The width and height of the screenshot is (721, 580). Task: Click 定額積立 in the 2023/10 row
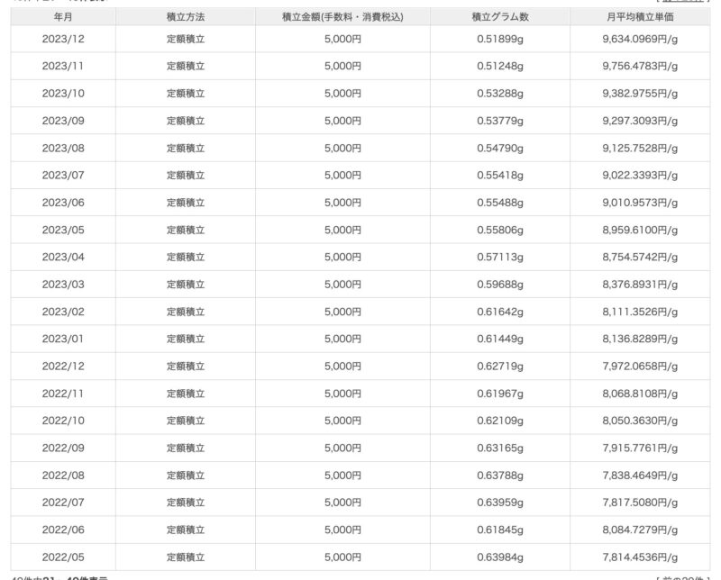(186, 94)
